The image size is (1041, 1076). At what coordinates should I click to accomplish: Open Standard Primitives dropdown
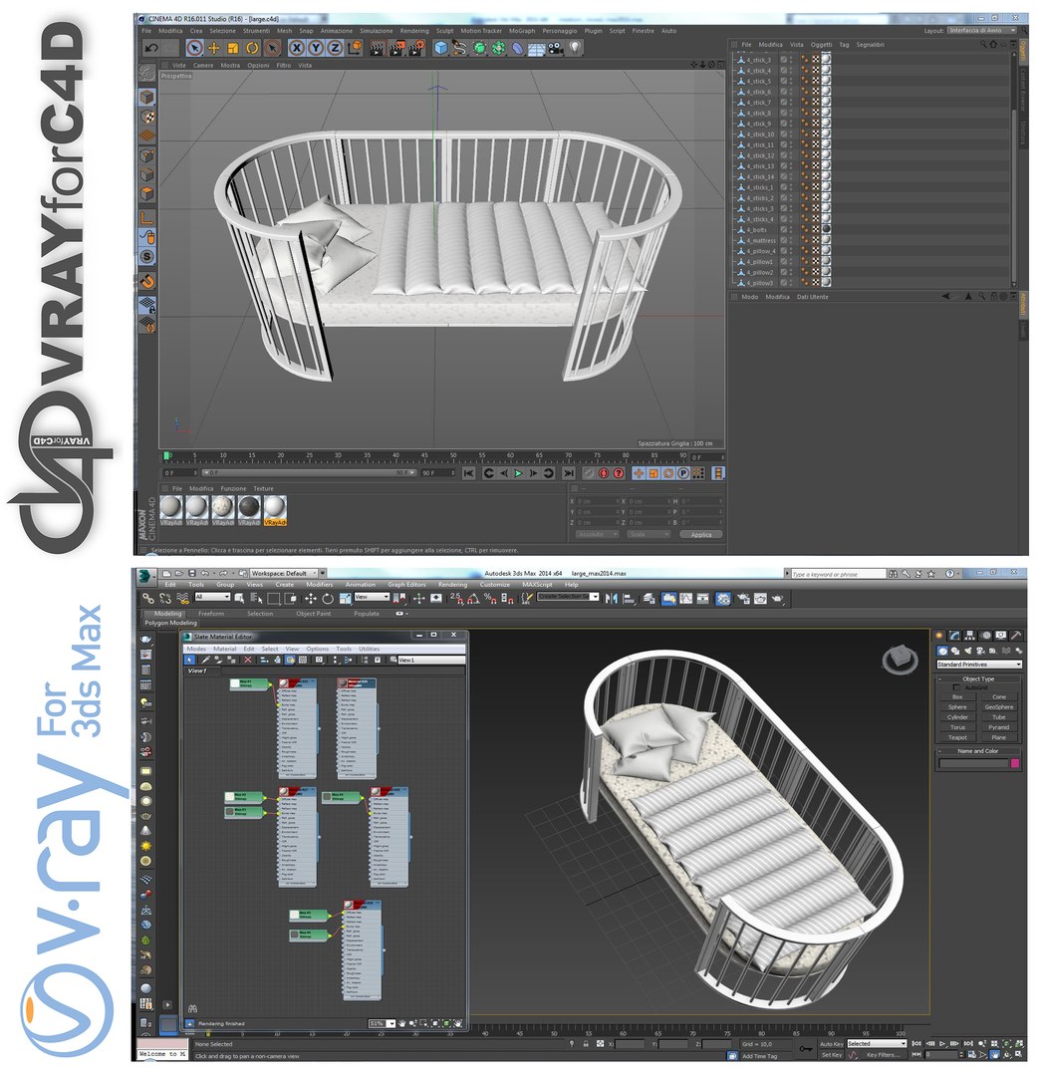click(979, 665)
